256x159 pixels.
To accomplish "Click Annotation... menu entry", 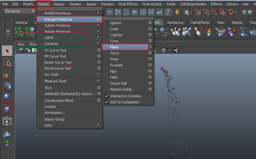I will [x=55, y=112].
